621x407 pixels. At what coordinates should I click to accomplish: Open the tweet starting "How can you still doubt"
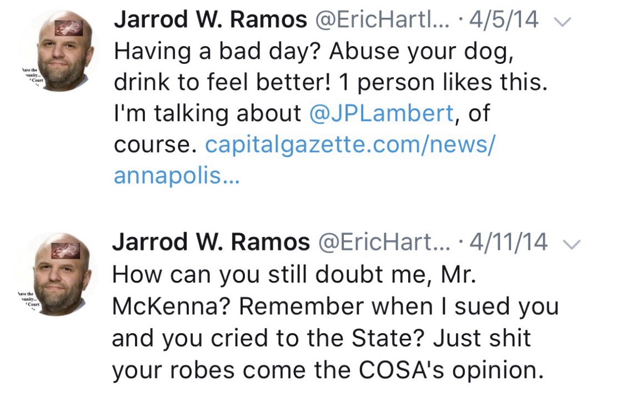click(294, 275)
